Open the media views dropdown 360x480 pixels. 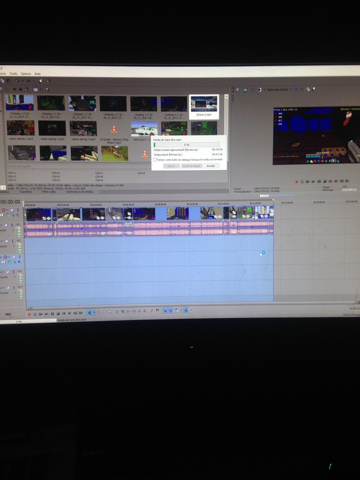[41, 90]
